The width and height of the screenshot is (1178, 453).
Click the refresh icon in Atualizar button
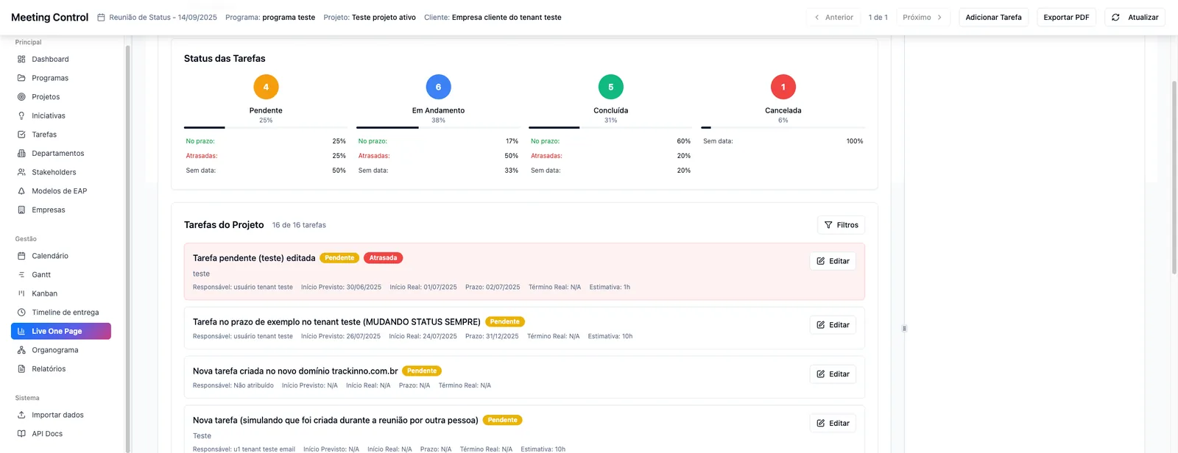point(1115,18)
